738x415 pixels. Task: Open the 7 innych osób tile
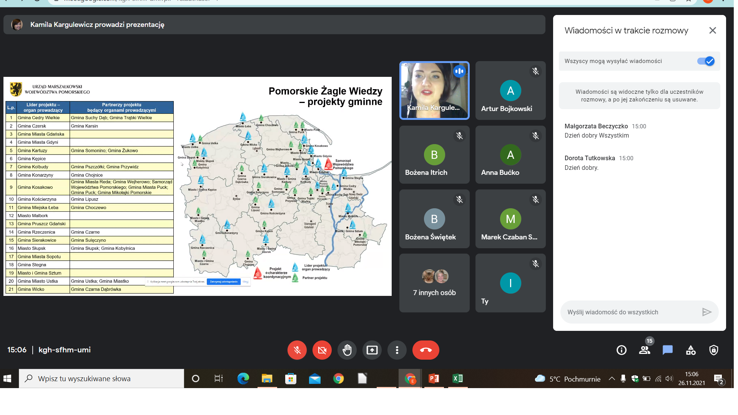pos(434,283)
